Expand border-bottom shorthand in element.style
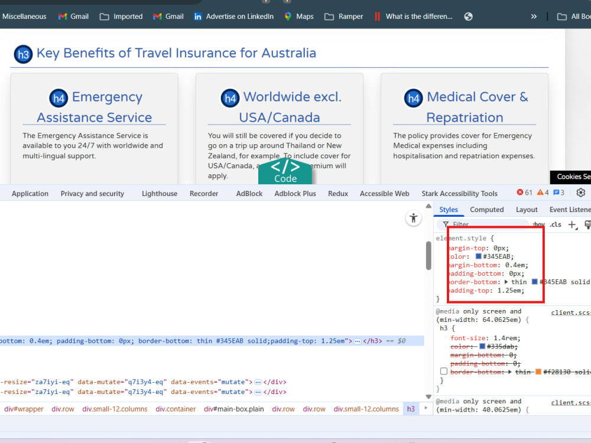 (x=506, y=282)
